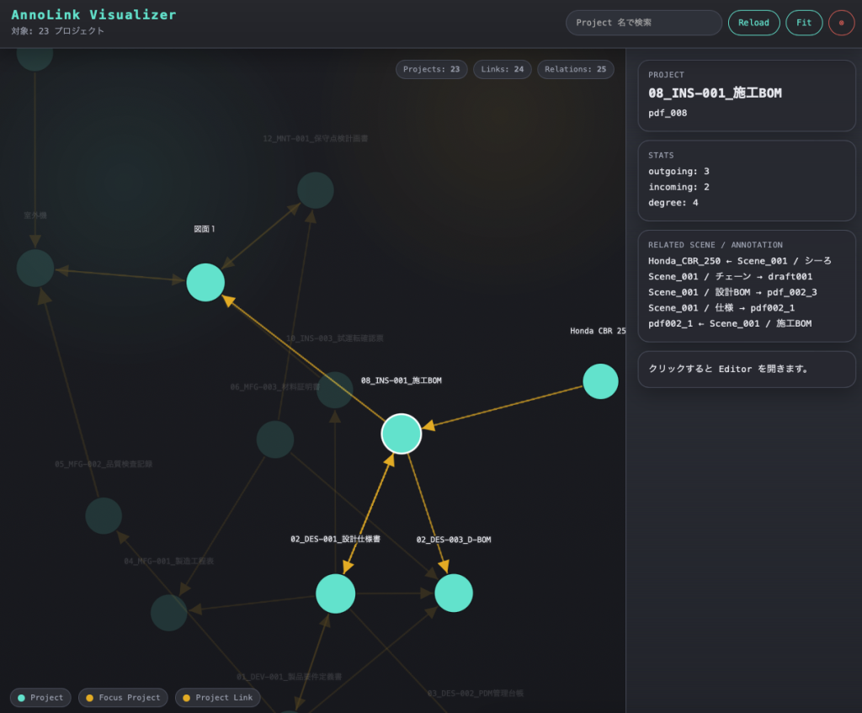862x713 pixels.
Task: Select the 図面1 project node
Action: point(205,282)
